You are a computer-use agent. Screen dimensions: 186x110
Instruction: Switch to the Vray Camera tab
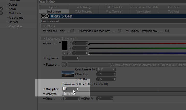tap(114, 11)
